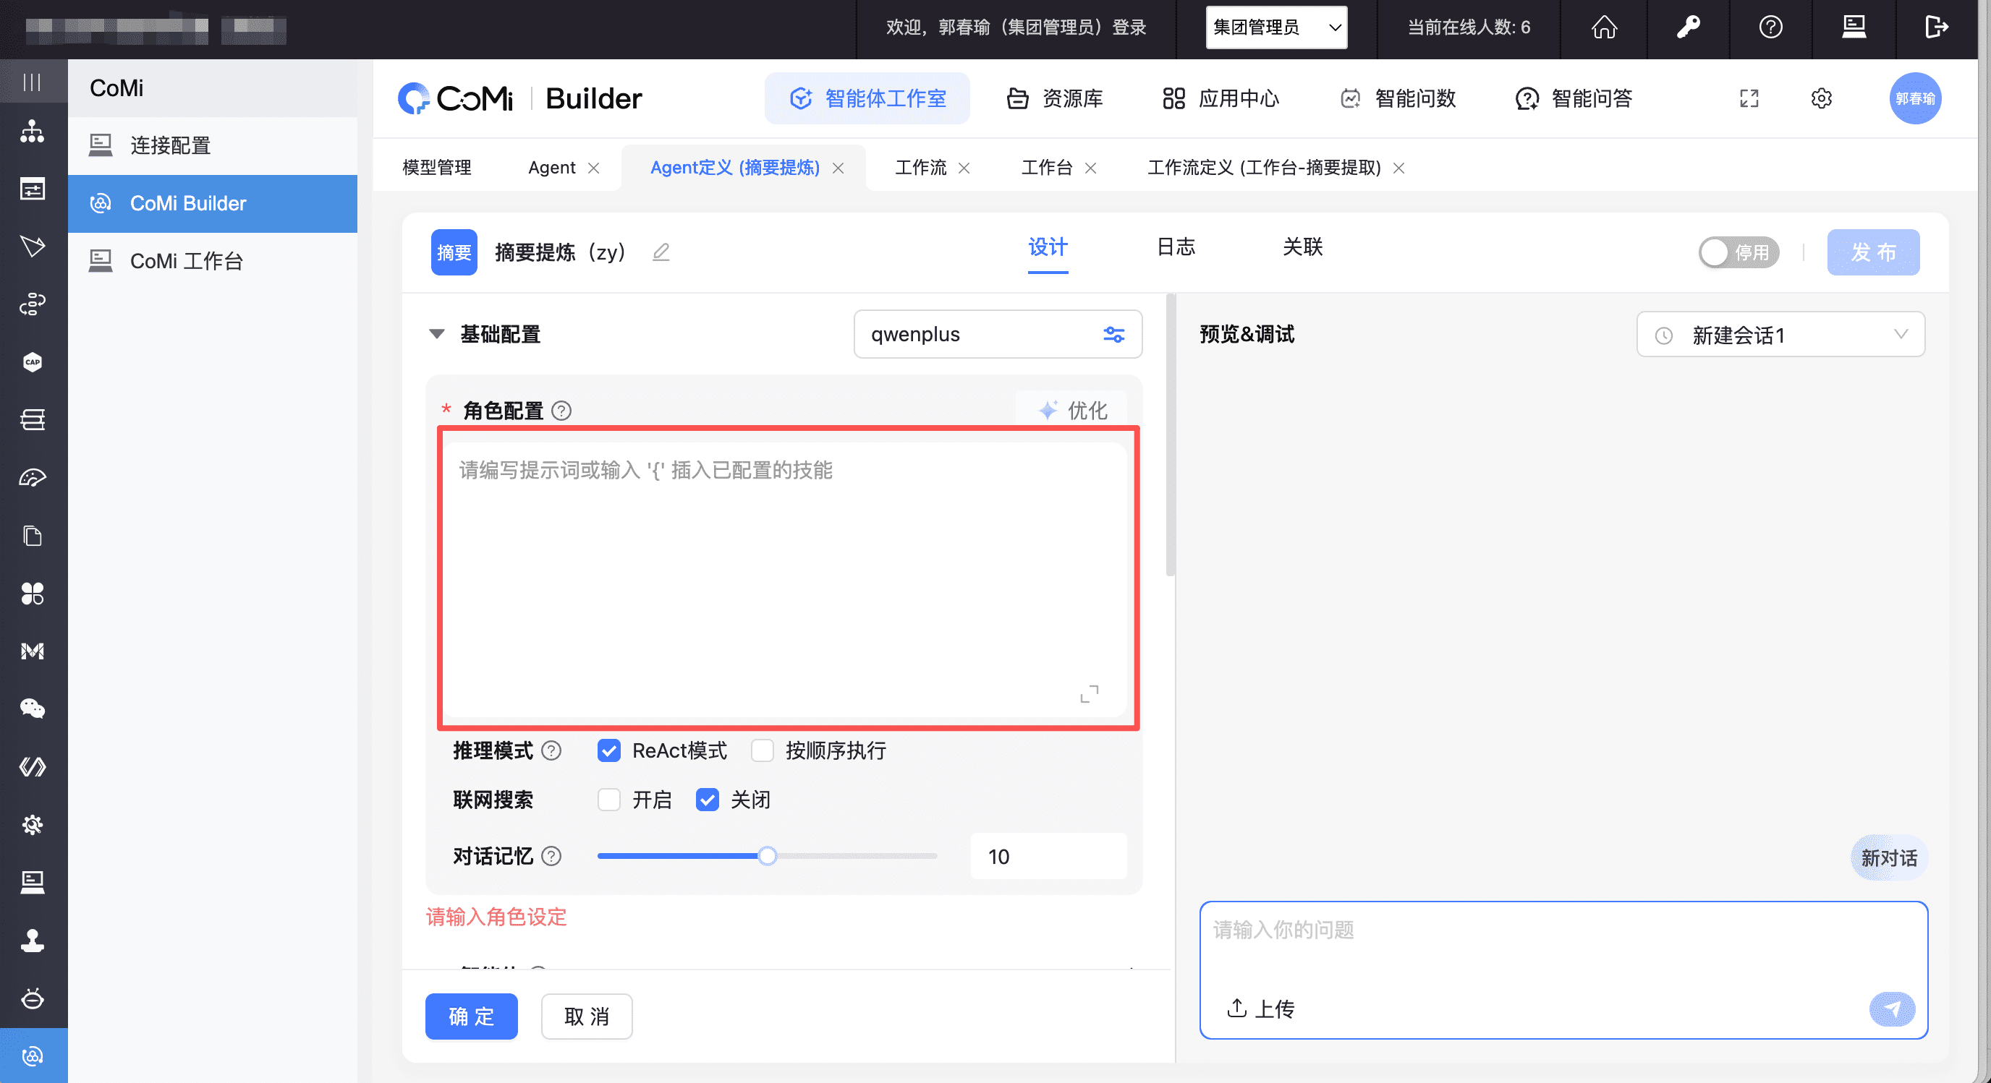Confirm with the 确定 button
The image size is (1991, 1083).
coord(472,1016)
